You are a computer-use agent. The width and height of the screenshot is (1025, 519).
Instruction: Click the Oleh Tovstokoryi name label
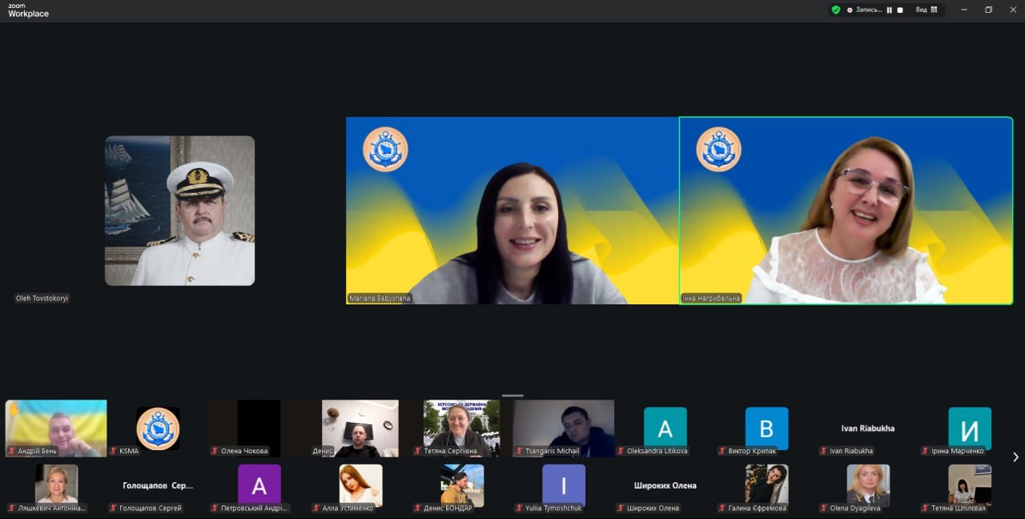point(42,298)
